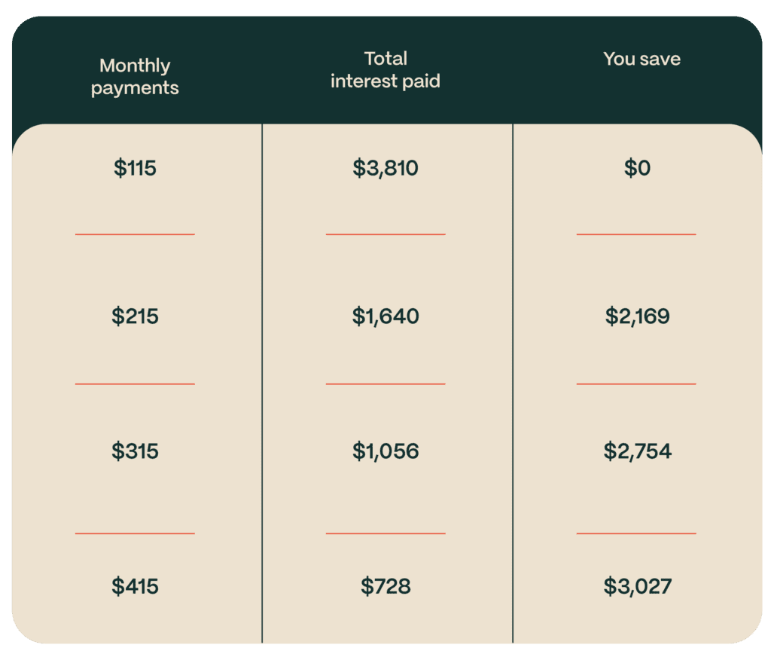
Task: Click the red divider under $3,810
Action: [x=385, y=234]
